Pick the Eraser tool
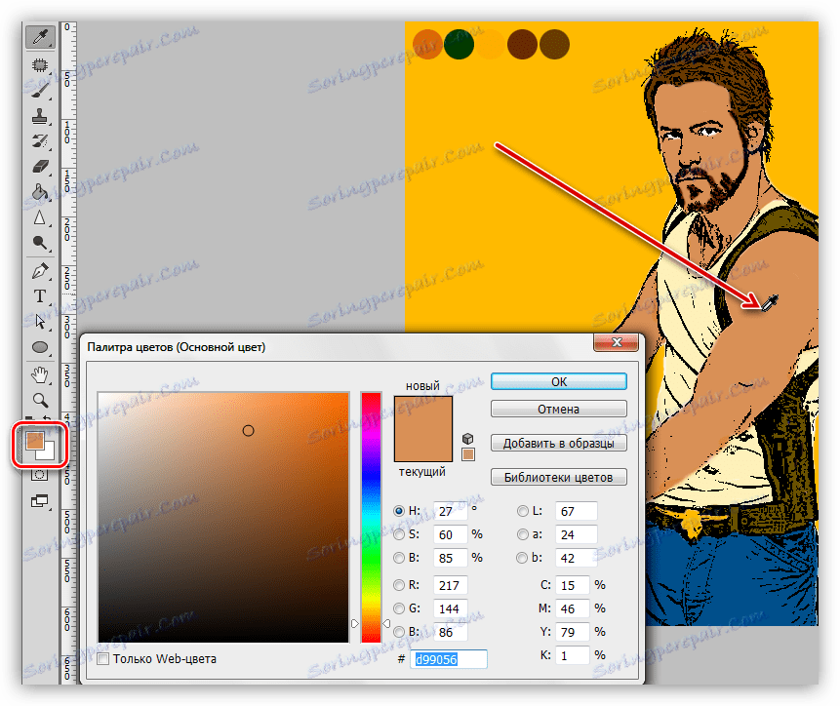 [41, 167]
